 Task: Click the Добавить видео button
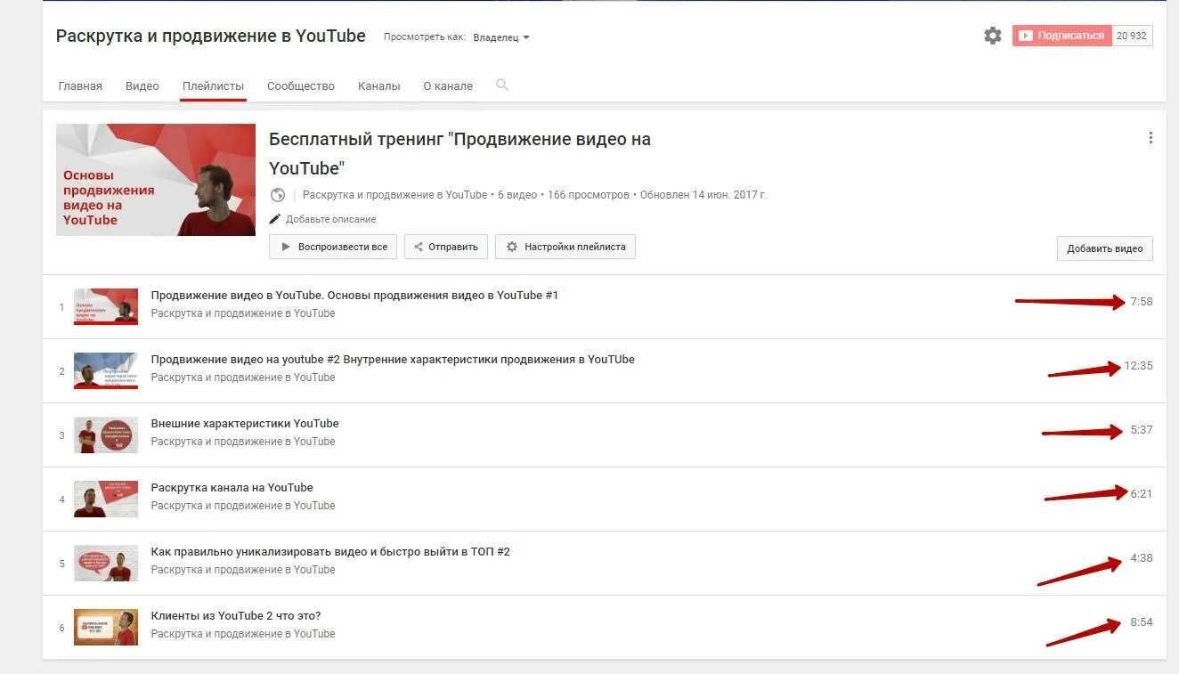coord(1104,248)
